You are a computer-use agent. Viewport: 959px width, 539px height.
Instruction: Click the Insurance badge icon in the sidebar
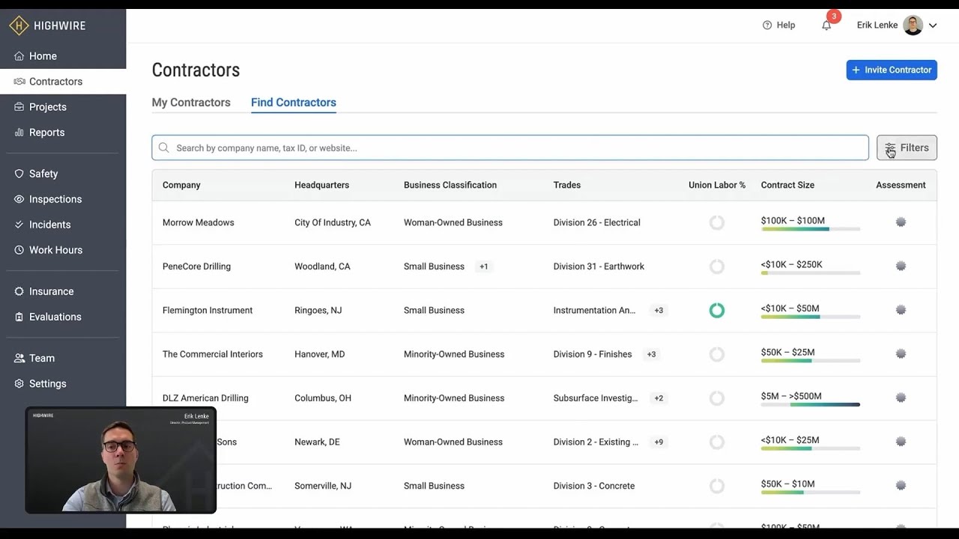click(x=19, y=291)
